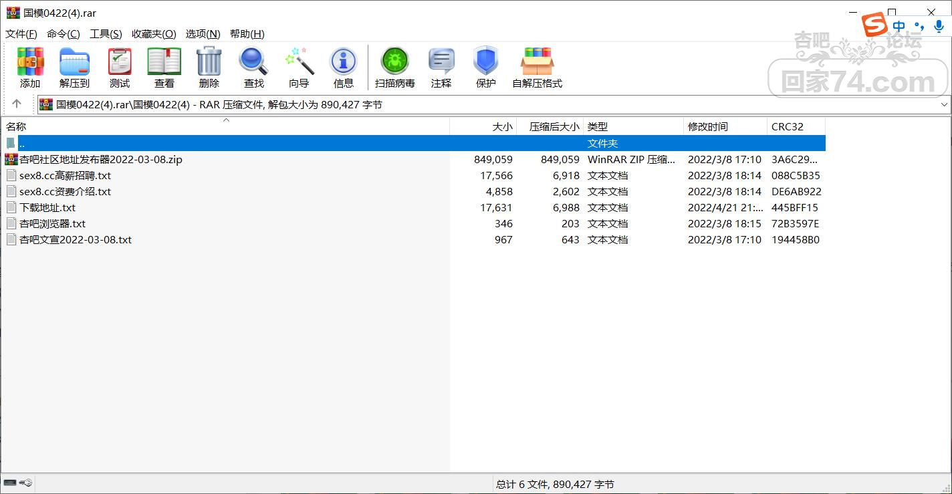Click the CRC32 value 088C5B35
952x494 pixels.
click(796, 175)
